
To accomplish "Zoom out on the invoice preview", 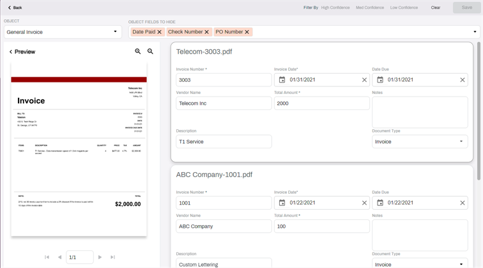I will click(x=150, y=52).
